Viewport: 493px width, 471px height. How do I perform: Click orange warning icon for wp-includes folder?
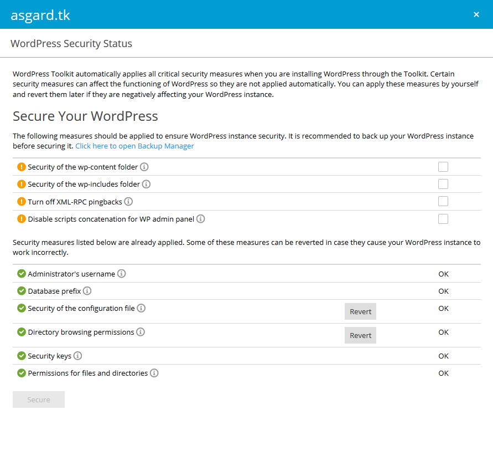(22, 184)
